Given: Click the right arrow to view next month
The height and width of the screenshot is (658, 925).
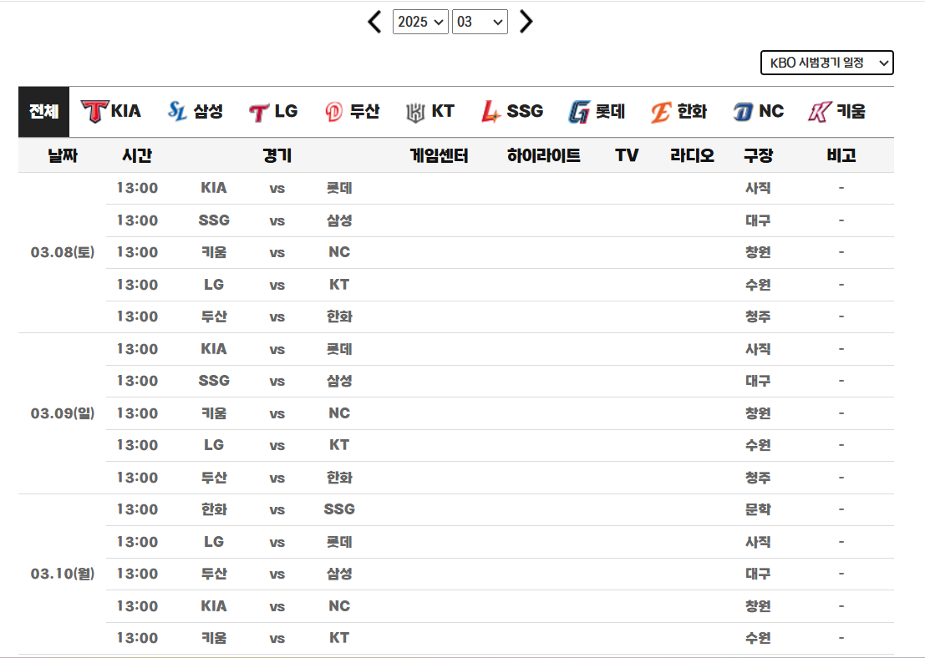Looking at the screenshot, I should pyautogui.click(x=526, y=22).
